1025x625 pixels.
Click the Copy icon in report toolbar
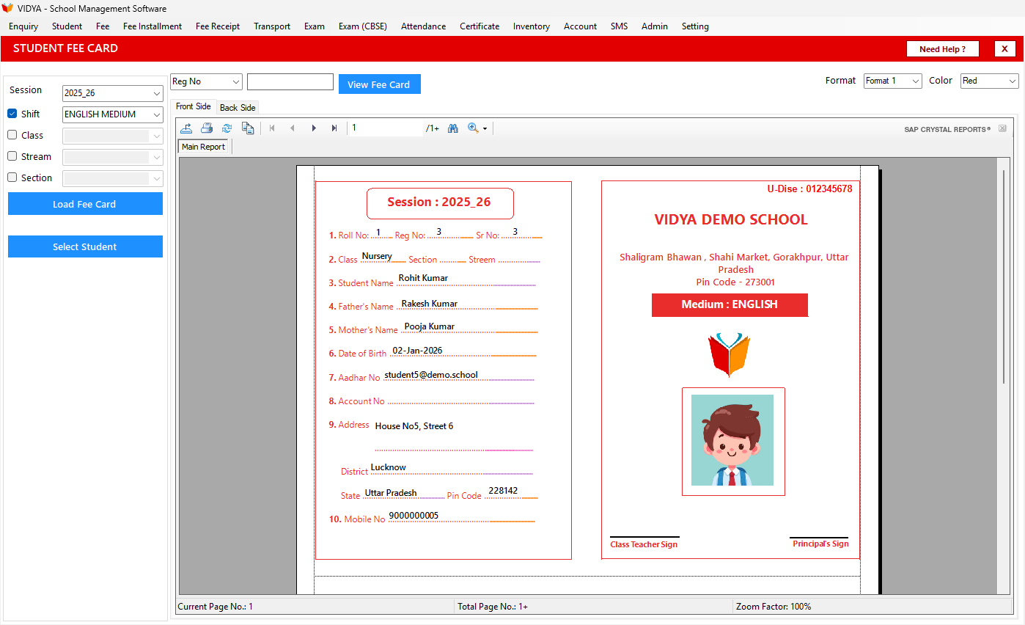[x=248, y=128]
